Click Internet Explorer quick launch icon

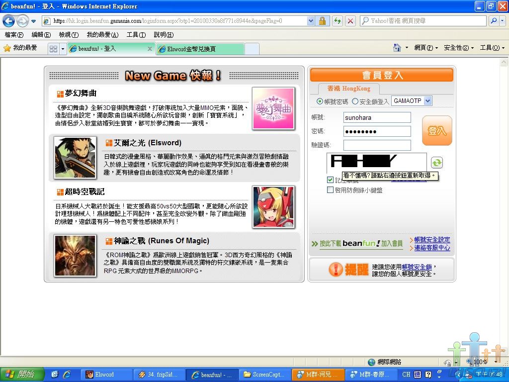(x=67, y=375)
